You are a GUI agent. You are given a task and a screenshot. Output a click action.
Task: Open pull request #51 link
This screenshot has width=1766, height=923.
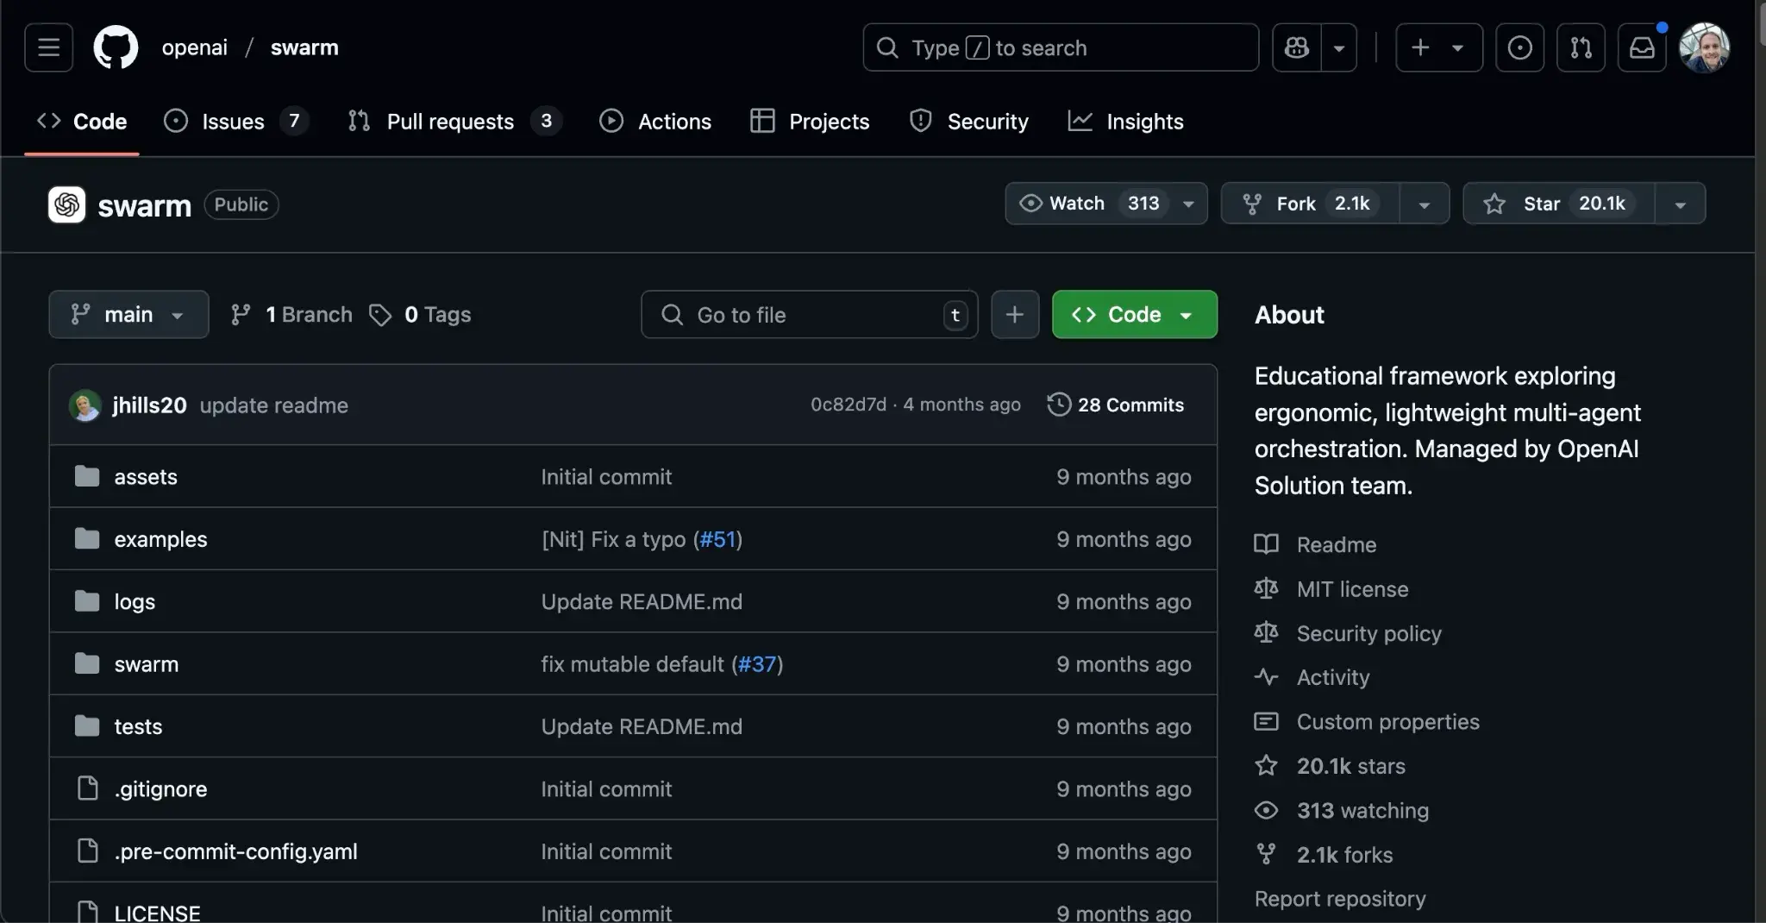717,539
